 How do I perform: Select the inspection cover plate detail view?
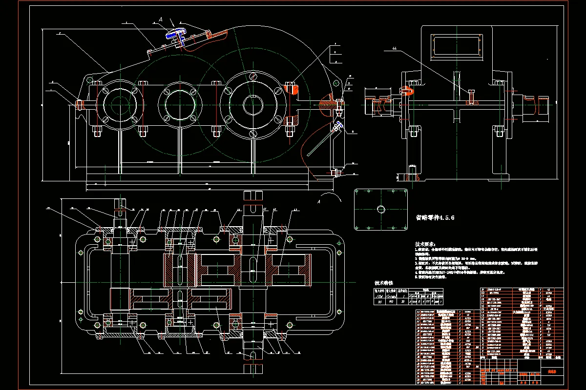[x=381, y=209]
